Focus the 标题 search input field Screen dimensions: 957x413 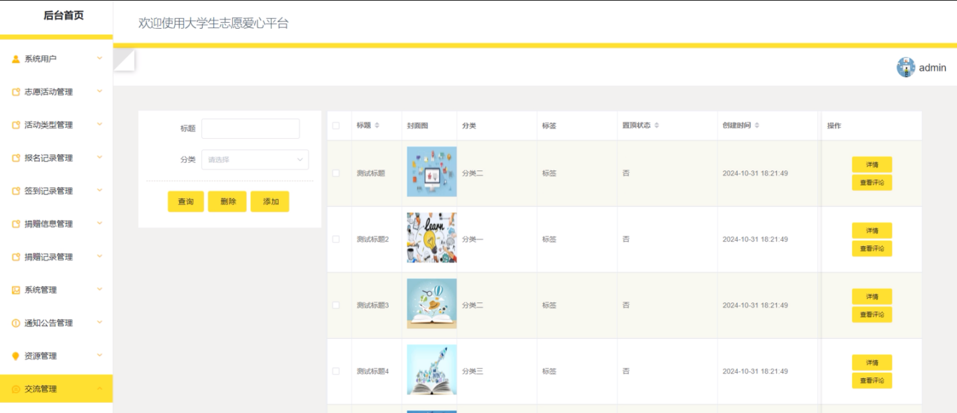[250, 129]
